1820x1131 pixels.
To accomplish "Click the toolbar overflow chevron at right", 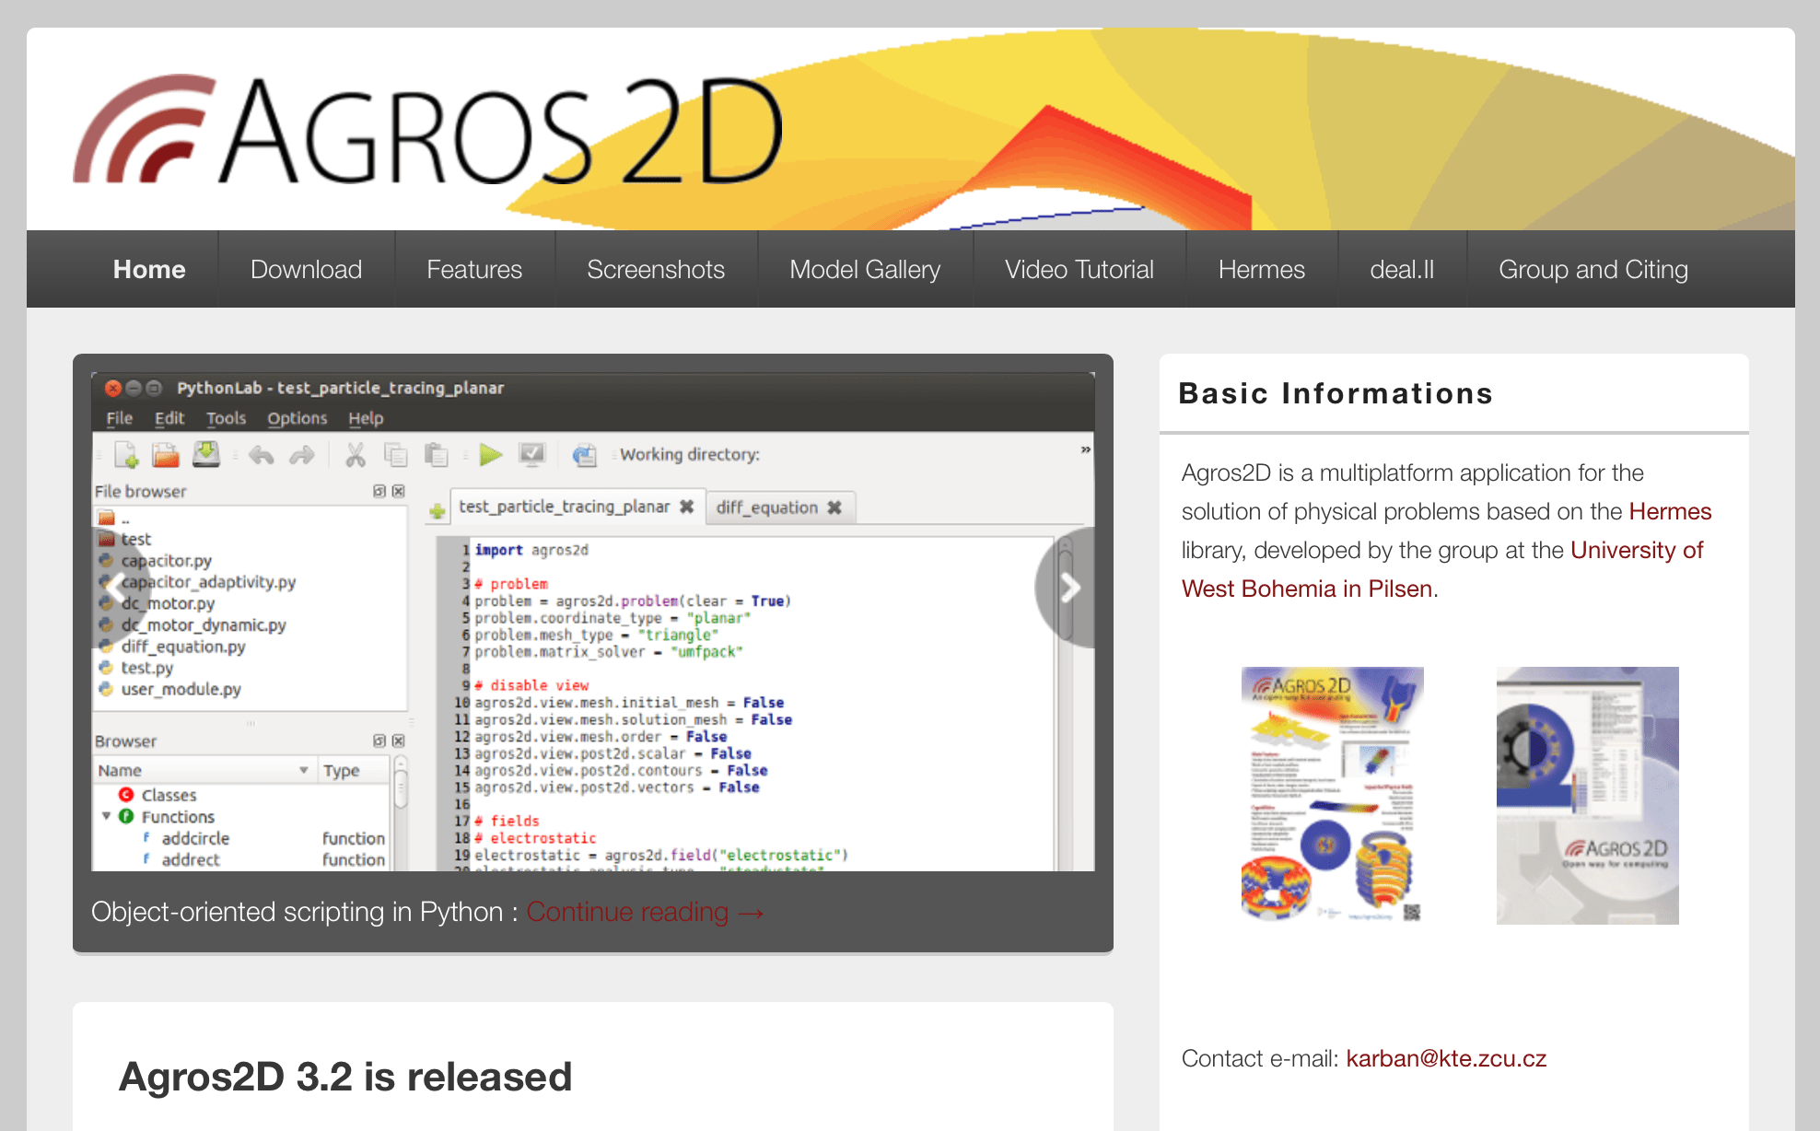I will pos(1085,449).
